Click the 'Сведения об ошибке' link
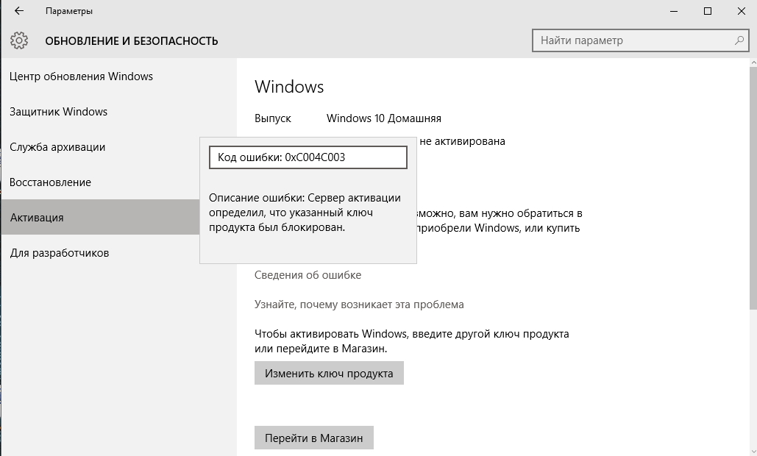This screenshot has height=456, width=757. tap(308, 275)
